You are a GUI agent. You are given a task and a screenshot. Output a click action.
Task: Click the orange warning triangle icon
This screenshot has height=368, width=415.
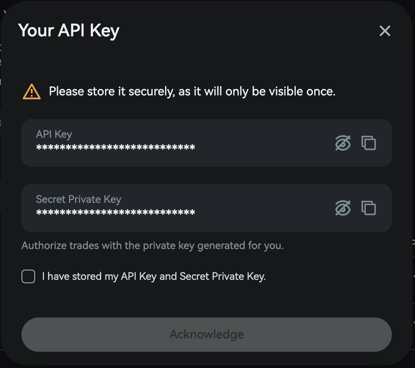pyautogui.click(x=32, y=92)
